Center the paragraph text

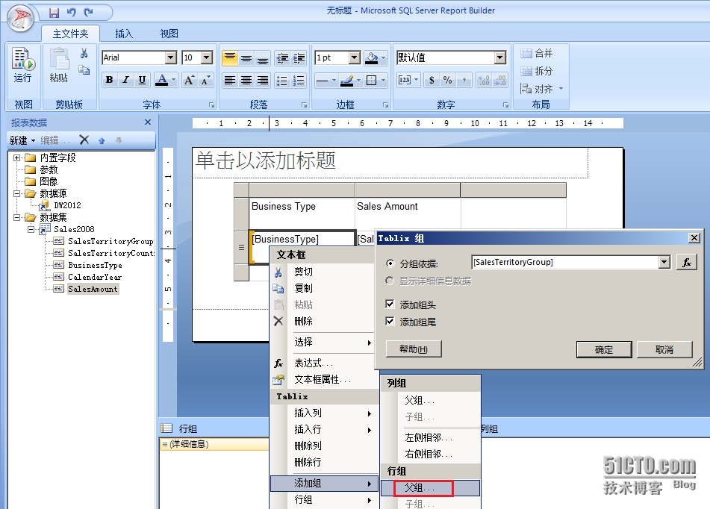pyautogui.click(x=246, y=81)
